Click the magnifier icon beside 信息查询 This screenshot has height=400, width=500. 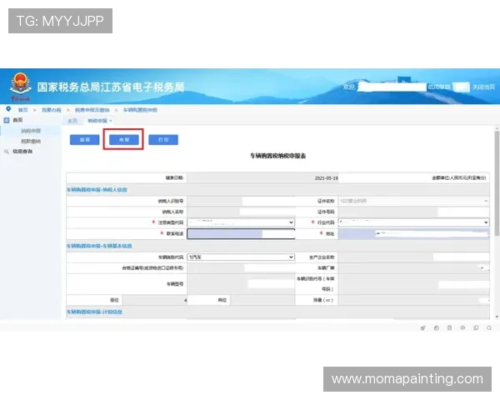point(7,152)
